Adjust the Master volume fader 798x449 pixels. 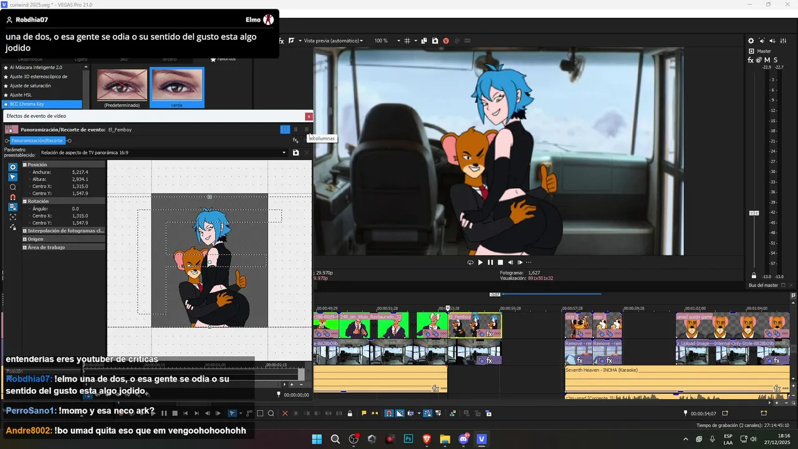754,213
